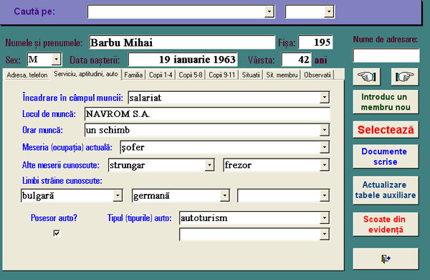Switch to Copii 1-4 tab
The image size is (430, 280).
click(161, 75)
